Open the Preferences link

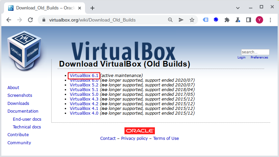click(x=259, y=57)
